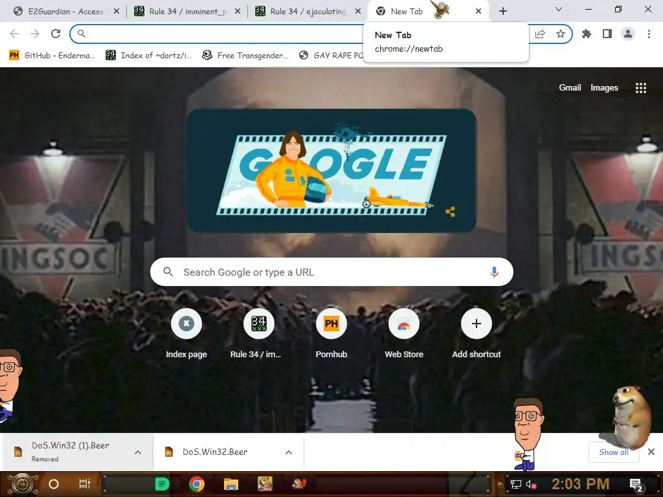Click the forward navigation arrow
This screenshot has width=663, height=497.
tap(35, 34)
